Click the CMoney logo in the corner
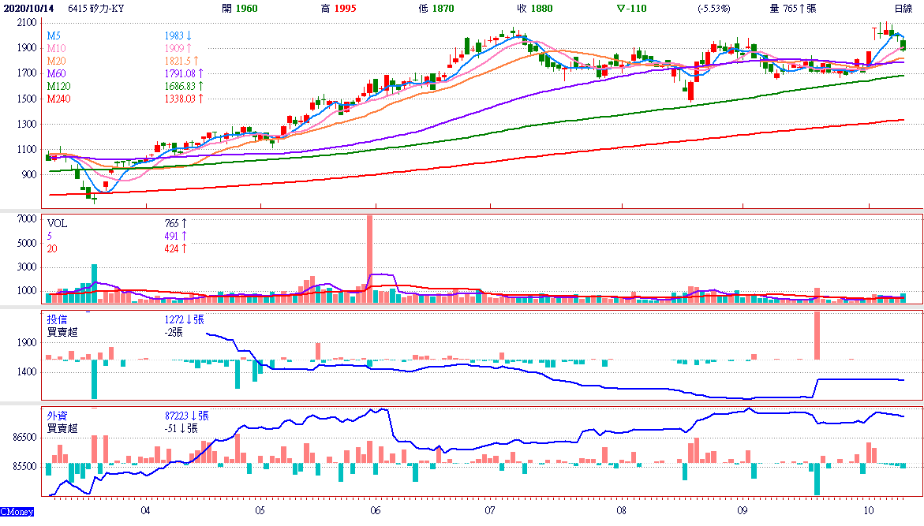 coord(17,512)
